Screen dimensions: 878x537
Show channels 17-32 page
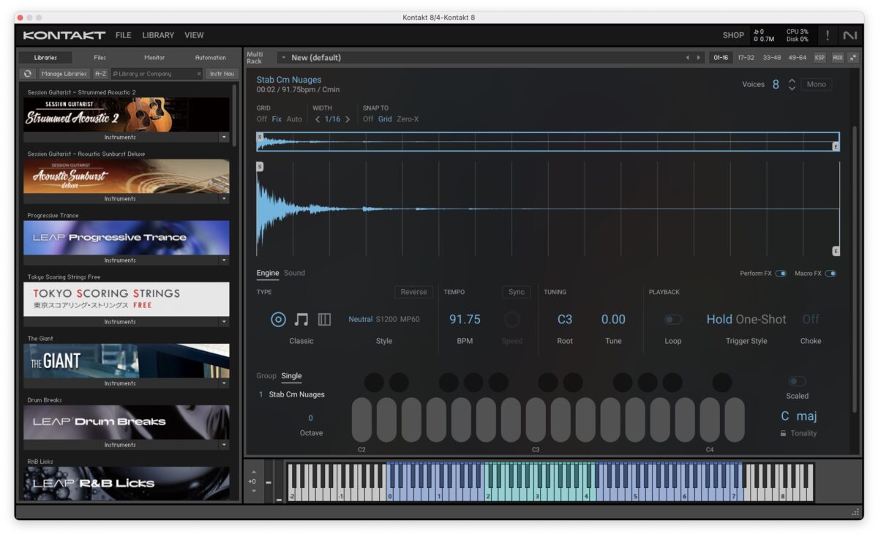[x=746, y=57]
